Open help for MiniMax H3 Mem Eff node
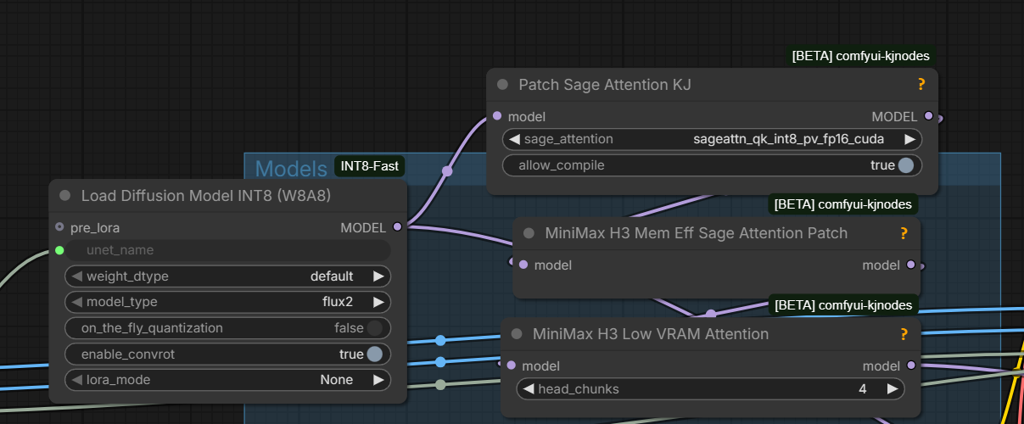The width and height of the screenshot is (1024, 424). click(904, 233)
